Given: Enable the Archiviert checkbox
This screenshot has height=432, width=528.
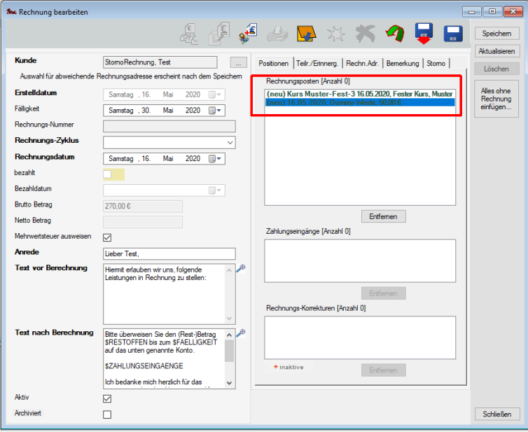Looking at the screenshot, I should coord(107,414).
